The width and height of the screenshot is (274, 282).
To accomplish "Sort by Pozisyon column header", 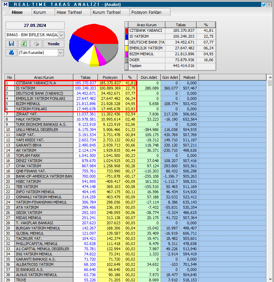I will (110, 77).
